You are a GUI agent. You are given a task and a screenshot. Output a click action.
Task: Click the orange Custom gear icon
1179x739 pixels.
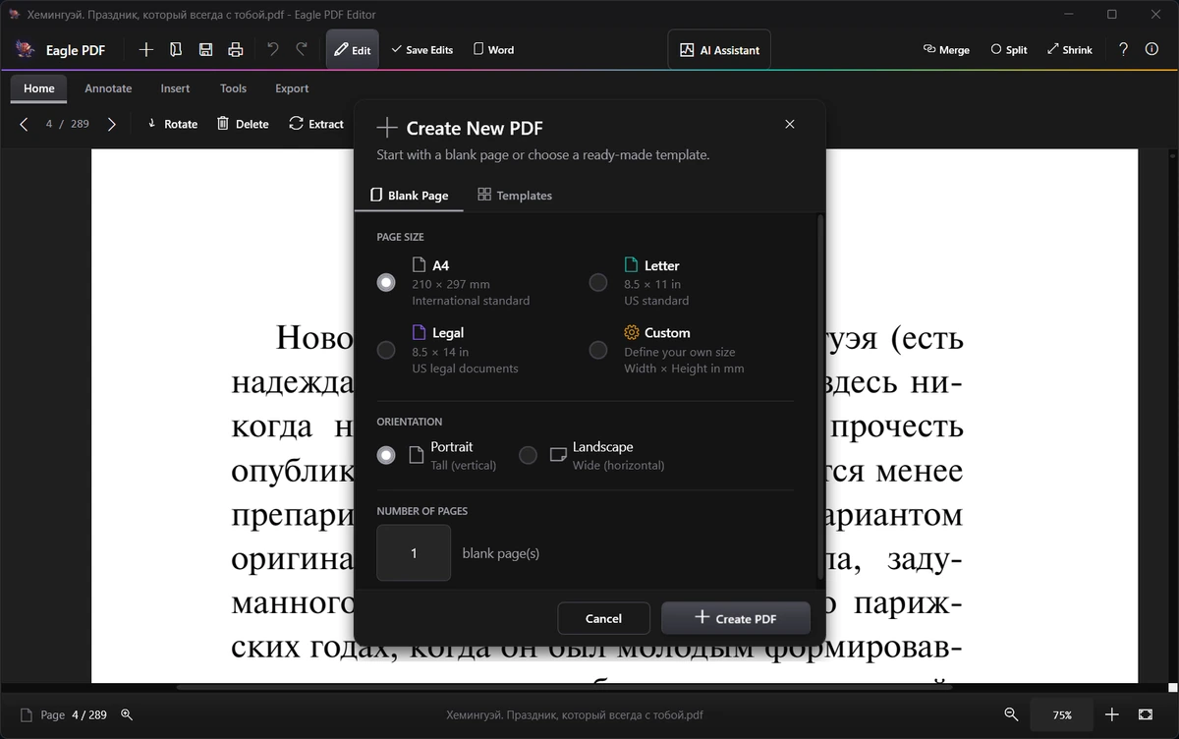coord(632,332)
